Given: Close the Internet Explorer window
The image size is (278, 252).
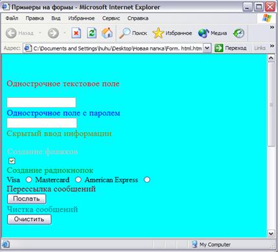Looking at the screenshot, I should pos(270,7).
